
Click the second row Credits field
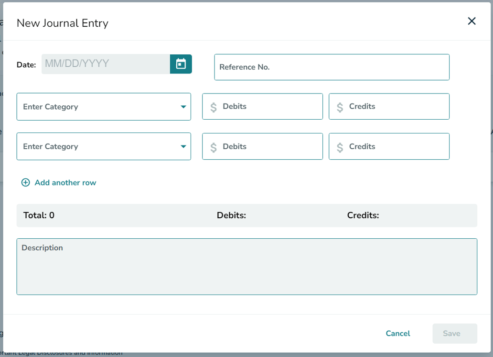pyautogui.click(x=389, y=146)
